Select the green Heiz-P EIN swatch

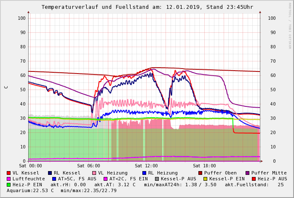tap(9, 185)
